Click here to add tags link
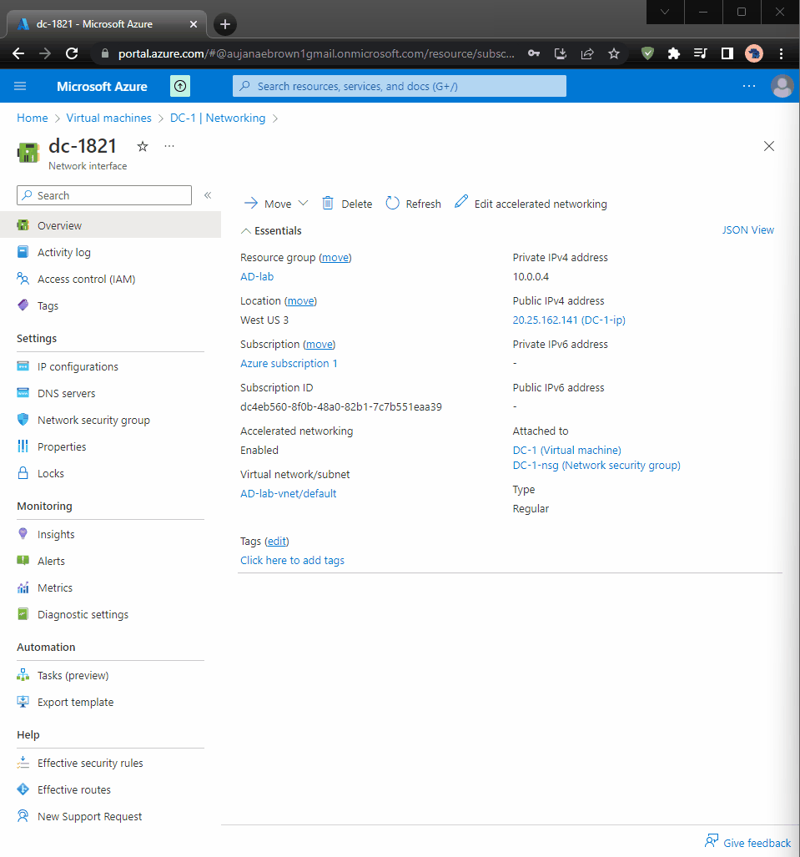 click(292, 560)
